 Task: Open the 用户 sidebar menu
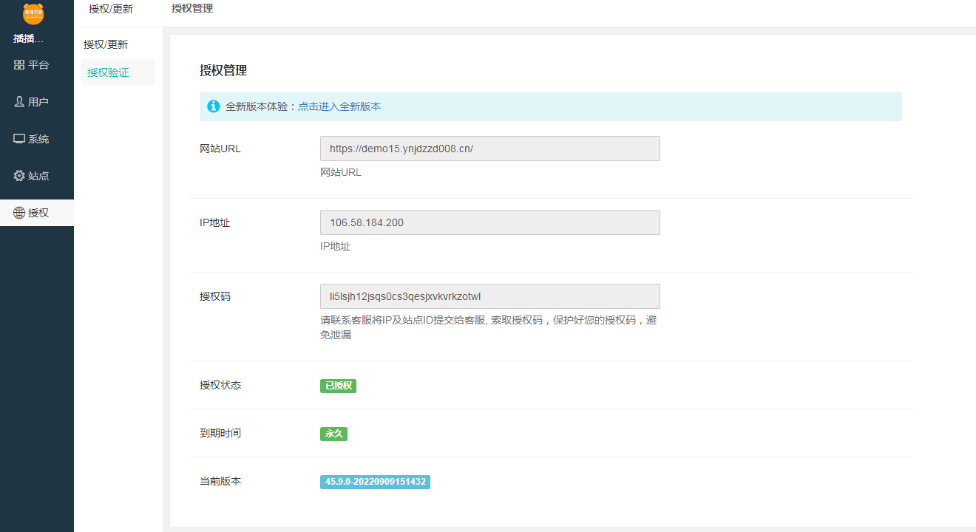click(x=37, y=102)
